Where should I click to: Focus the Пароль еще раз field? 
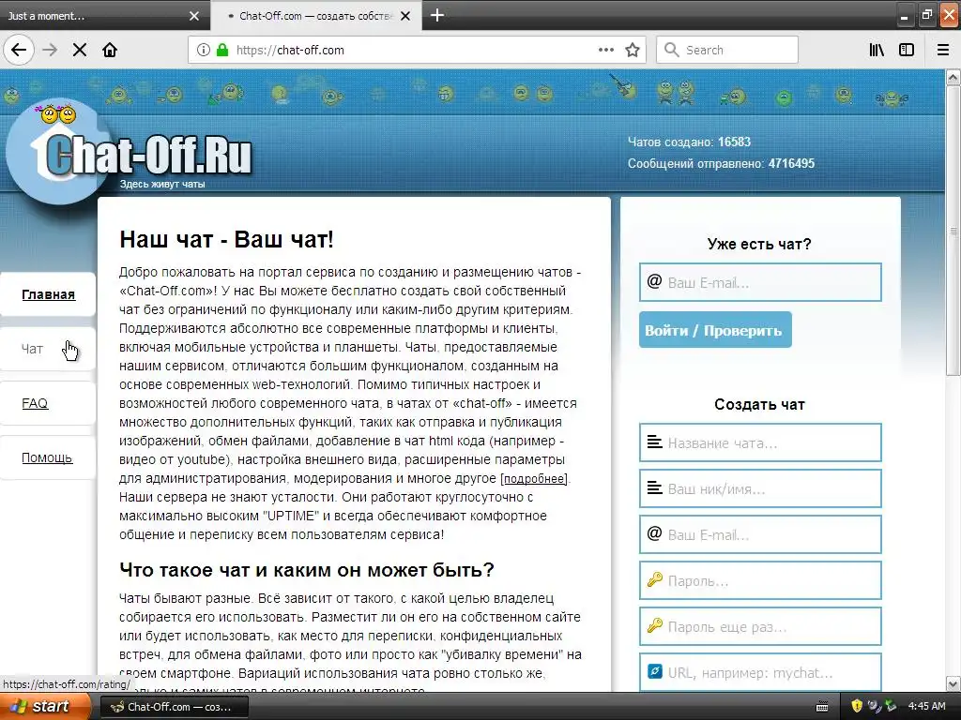tap(760, 626)
